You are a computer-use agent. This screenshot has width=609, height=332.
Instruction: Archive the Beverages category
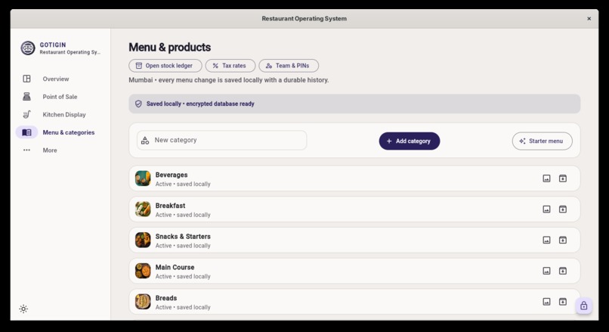563,178
